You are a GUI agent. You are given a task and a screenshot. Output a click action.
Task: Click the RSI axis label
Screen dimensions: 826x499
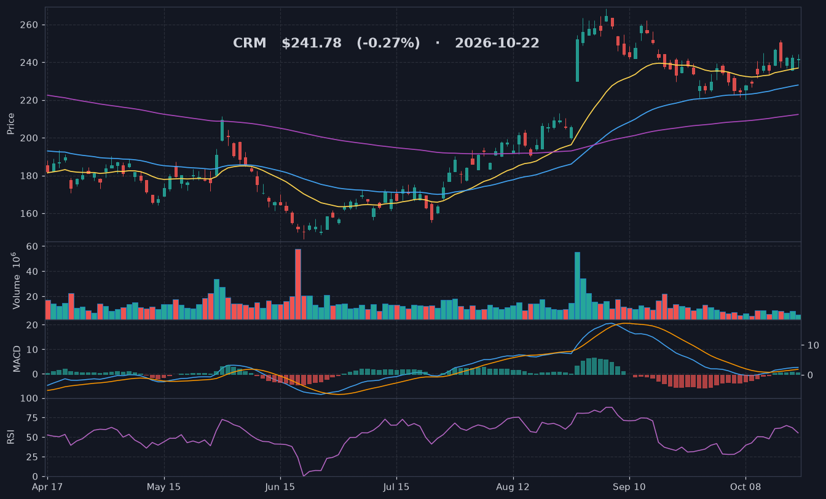click(10, 437)
